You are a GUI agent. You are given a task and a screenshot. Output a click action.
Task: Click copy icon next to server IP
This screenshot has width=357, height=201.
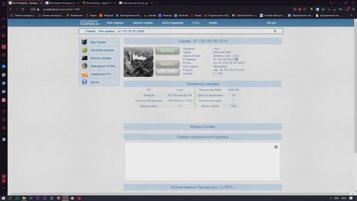pos(237,59)
